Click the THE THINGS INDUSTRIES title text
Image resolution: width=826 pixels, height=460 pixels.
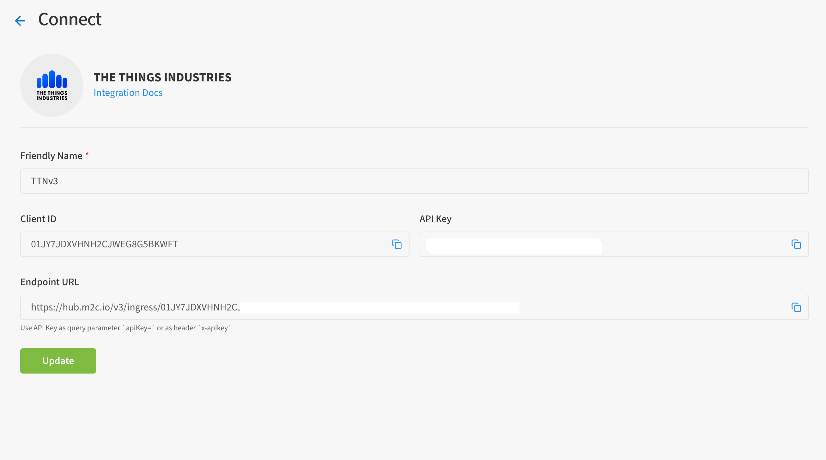[162, 78]
